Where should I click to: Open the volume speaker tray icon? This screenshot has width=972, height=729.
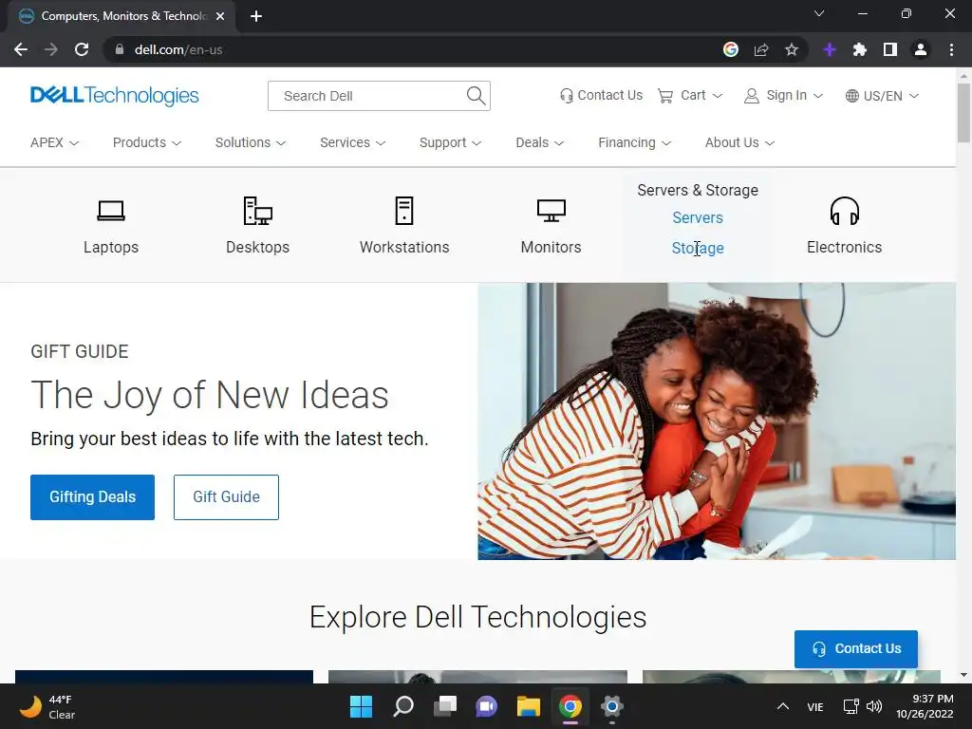pyautogui.click(x=874, y=706)
